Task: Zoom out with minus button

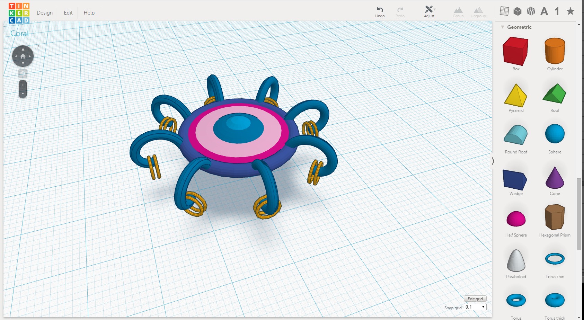Action: coord(23,94)
